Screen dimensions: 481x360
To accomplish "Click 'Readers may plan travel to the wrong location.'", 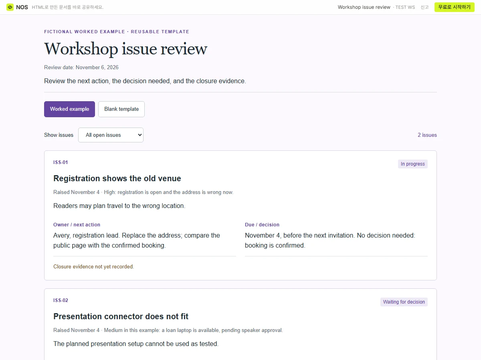I will click(x=119, y=206).
